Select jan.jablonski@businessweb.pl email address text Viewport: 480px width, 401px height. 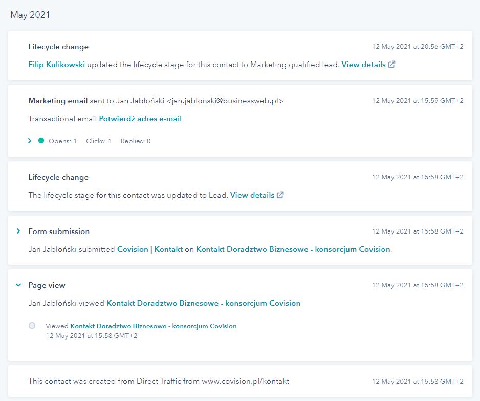coord(226,101)
